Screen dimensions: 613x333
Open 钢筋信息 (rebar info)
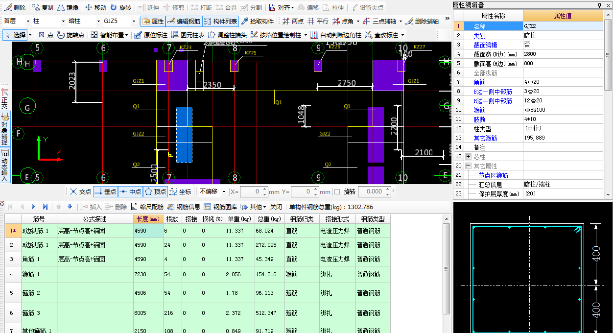(184, 207)
